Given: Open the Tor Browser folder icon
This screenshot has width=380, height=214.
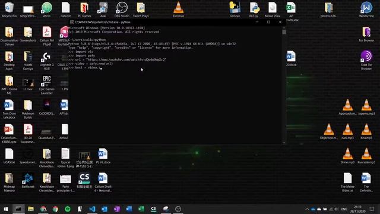Looking at the screenshot, I should (x=366, y=34).
